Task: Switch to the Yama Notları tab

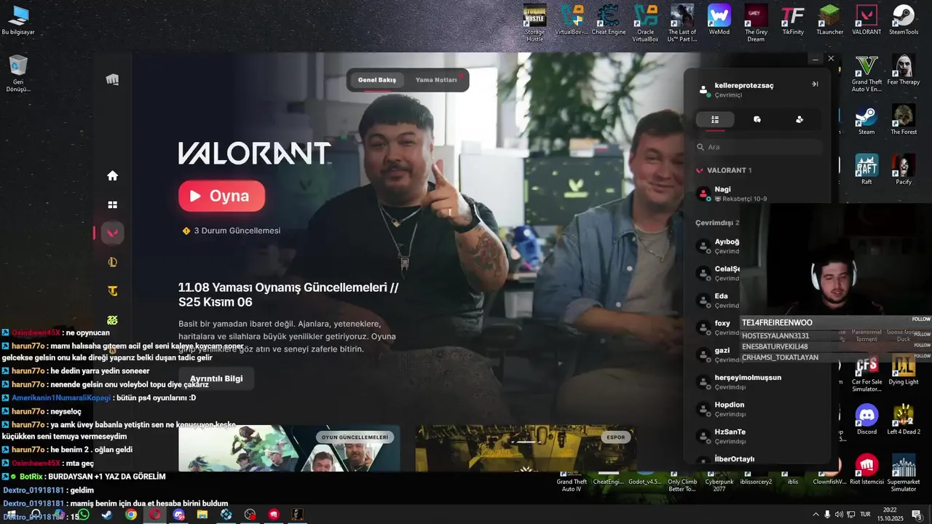Action: pyautogui.click(x=436, y=80)
